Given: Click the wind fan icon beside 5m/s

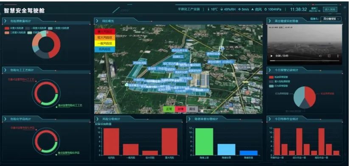Looking at the screenshot, I should point(240,9).
